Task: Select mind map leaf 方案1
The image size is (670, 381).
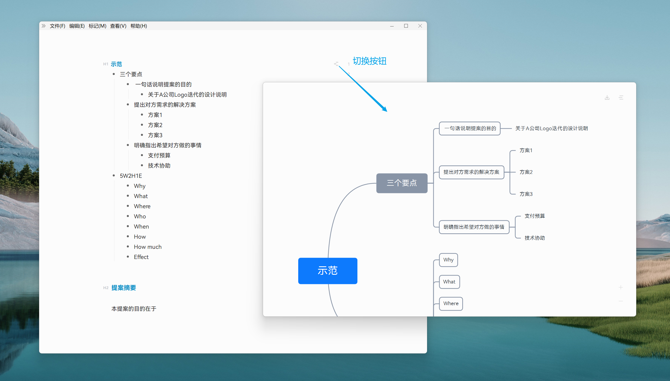Action: tap(526, 150)
